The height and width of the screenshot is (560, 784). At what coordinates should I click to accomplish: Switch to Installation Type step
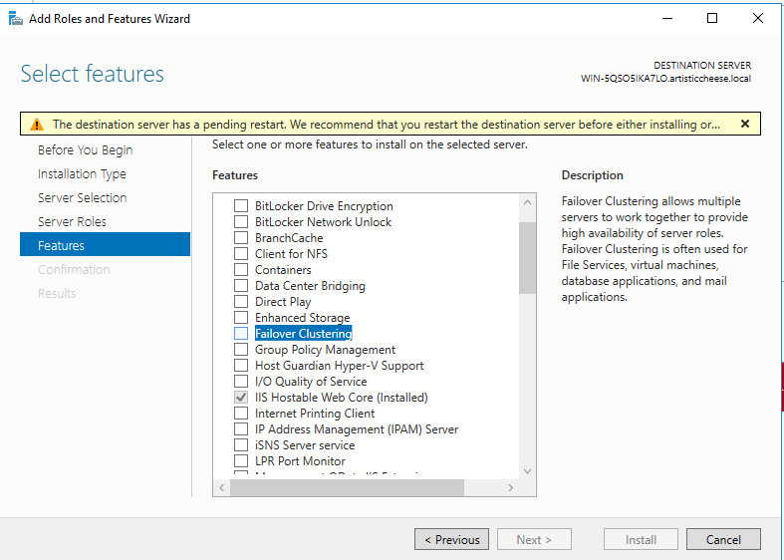tap(82, 174)
